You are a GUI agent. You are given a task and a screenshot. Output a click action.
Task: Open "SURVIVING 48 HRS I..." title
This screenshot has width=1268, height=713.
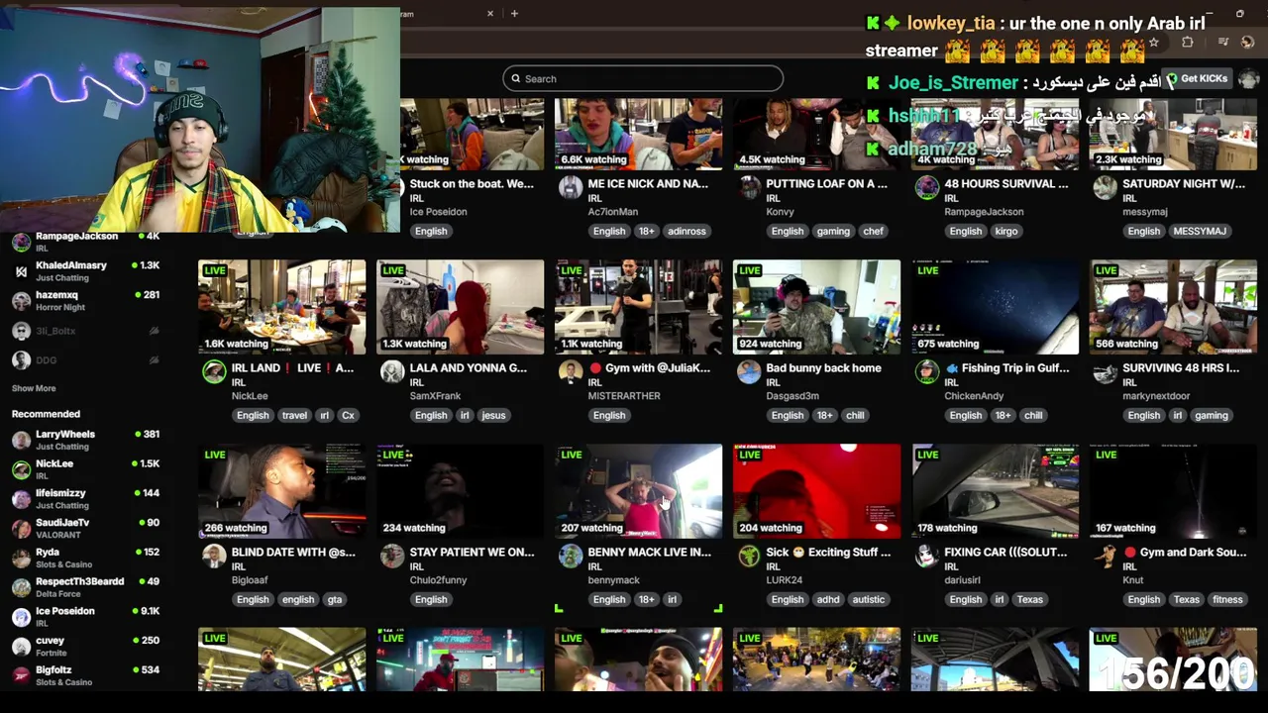click(x=1181, y=367)
